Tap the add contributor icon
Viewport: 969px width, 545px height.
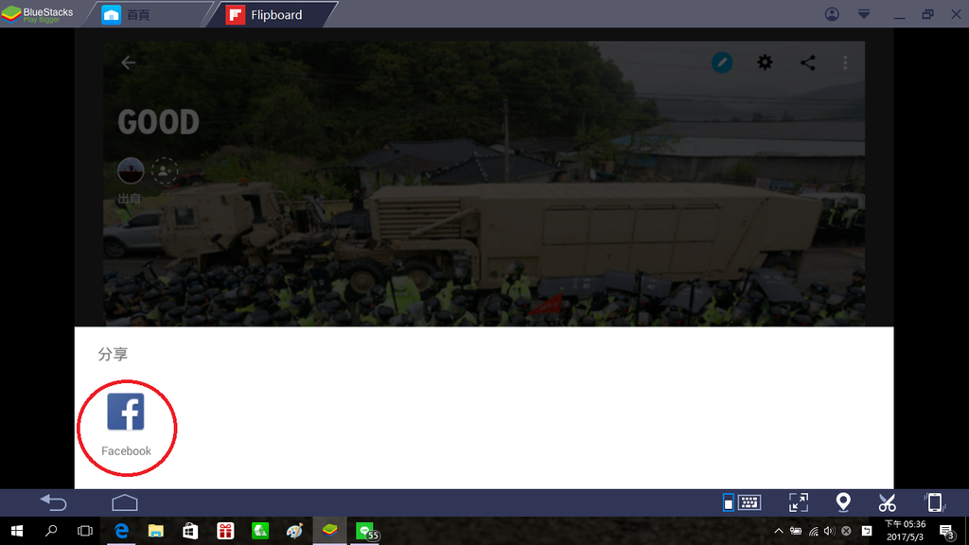(165, 170)
